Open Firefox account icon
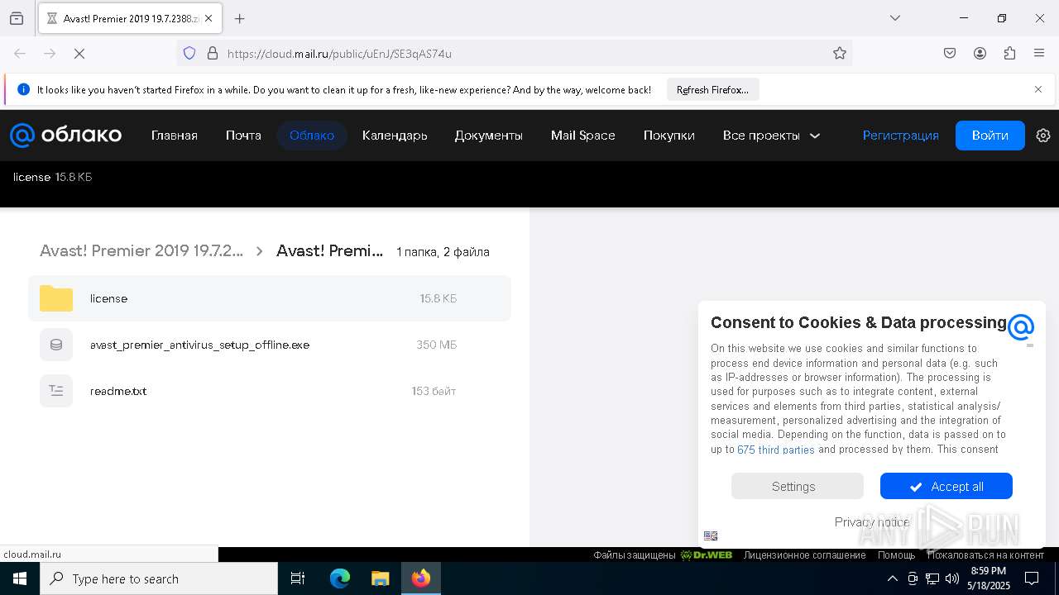Screen dimensions: 1059x595 click(x=980, y=54)
